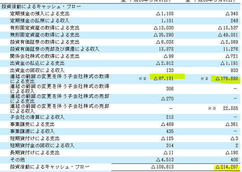Click the value △3 in 短期貸付けによる支出 row

point(234,138)
